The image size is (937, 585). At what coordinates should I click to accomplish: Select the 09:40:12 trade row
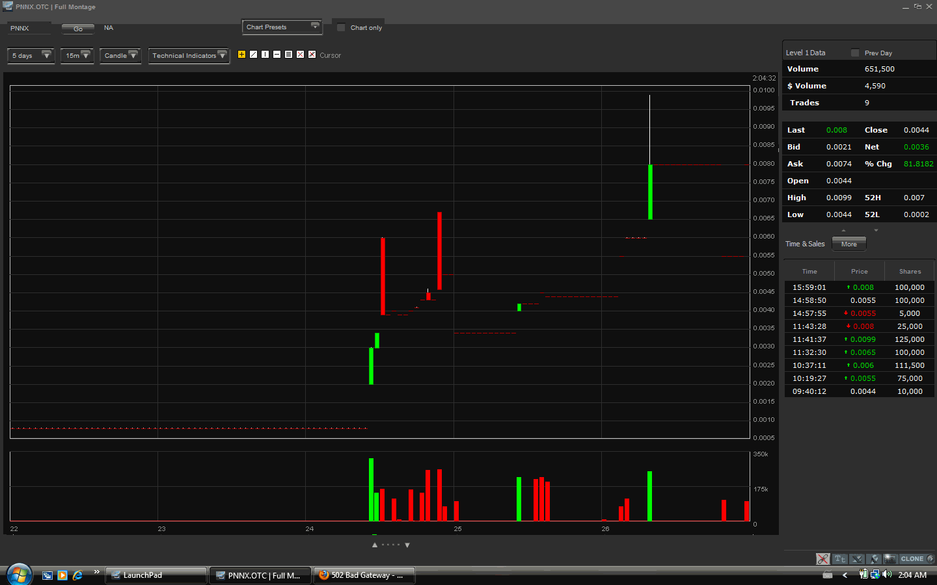859,391
